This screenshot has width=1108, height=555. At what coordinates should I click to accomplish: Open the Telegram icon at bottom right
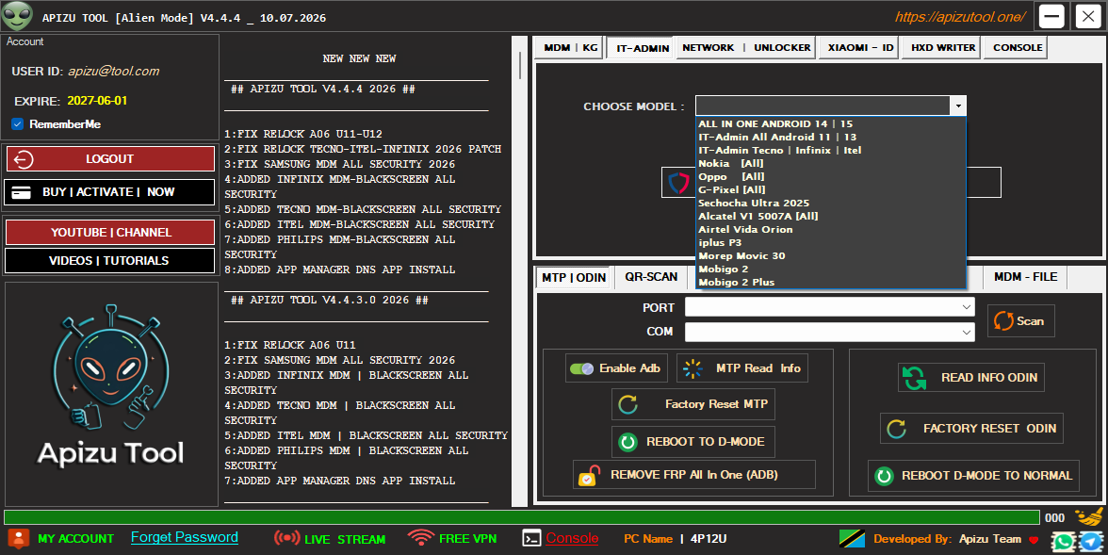(1092, 542)
